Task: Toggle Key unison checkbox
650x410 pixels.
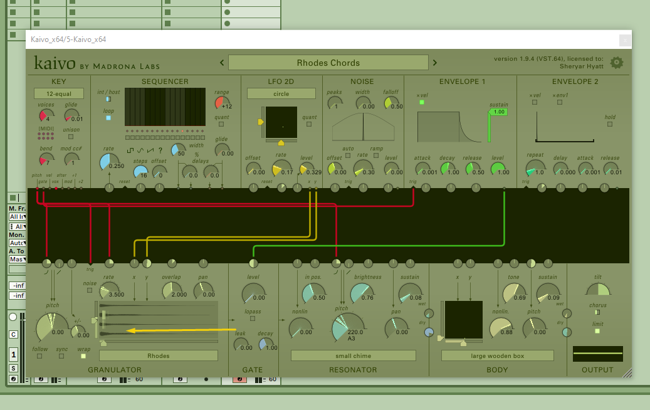Action: (x=71, y=137)
